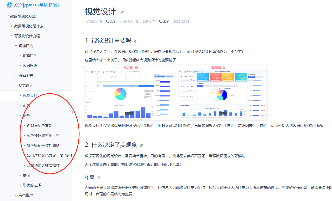Open the 色彩与配色基础 page
The width and height of the screenshot is (332, 201).
tap(40, 126)
